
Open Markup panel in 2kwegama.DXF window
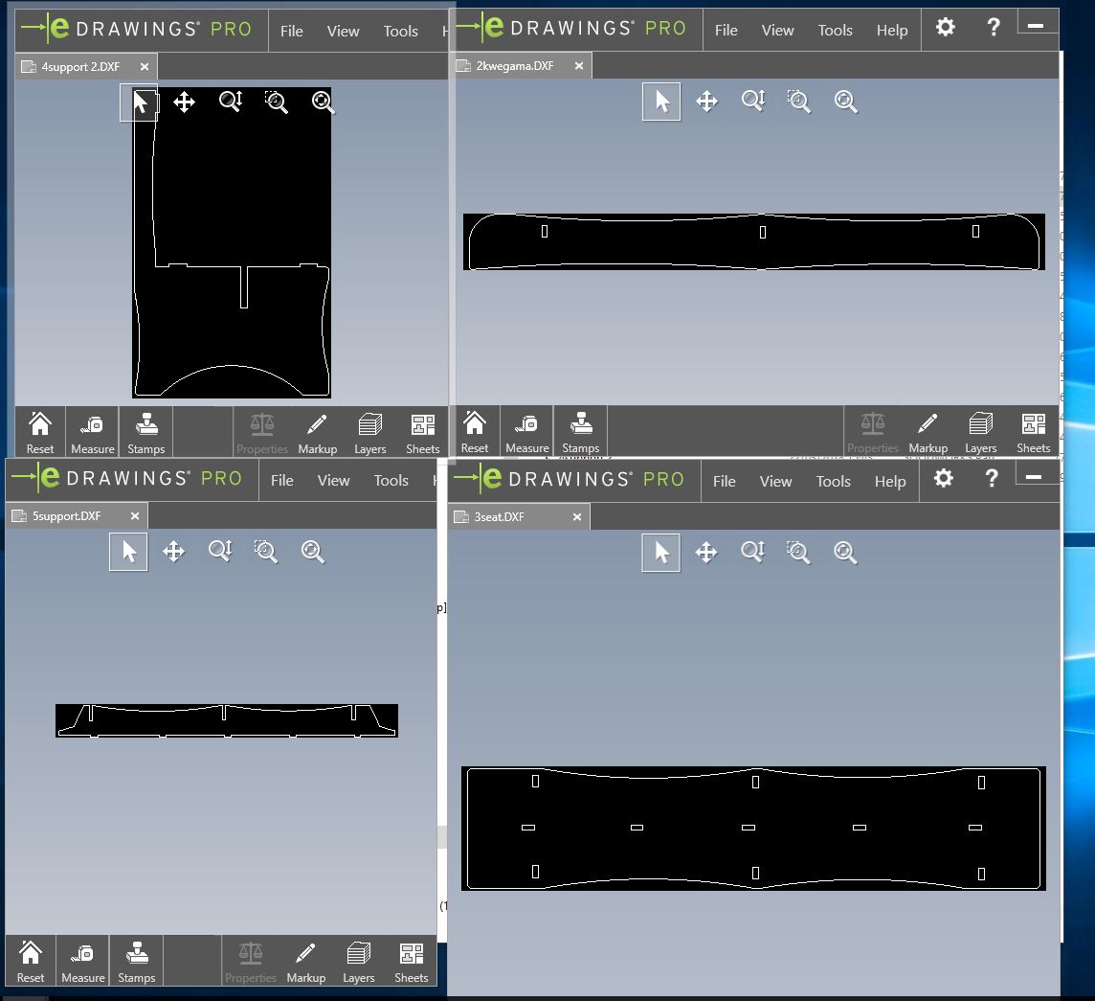(x=928, y=432)
